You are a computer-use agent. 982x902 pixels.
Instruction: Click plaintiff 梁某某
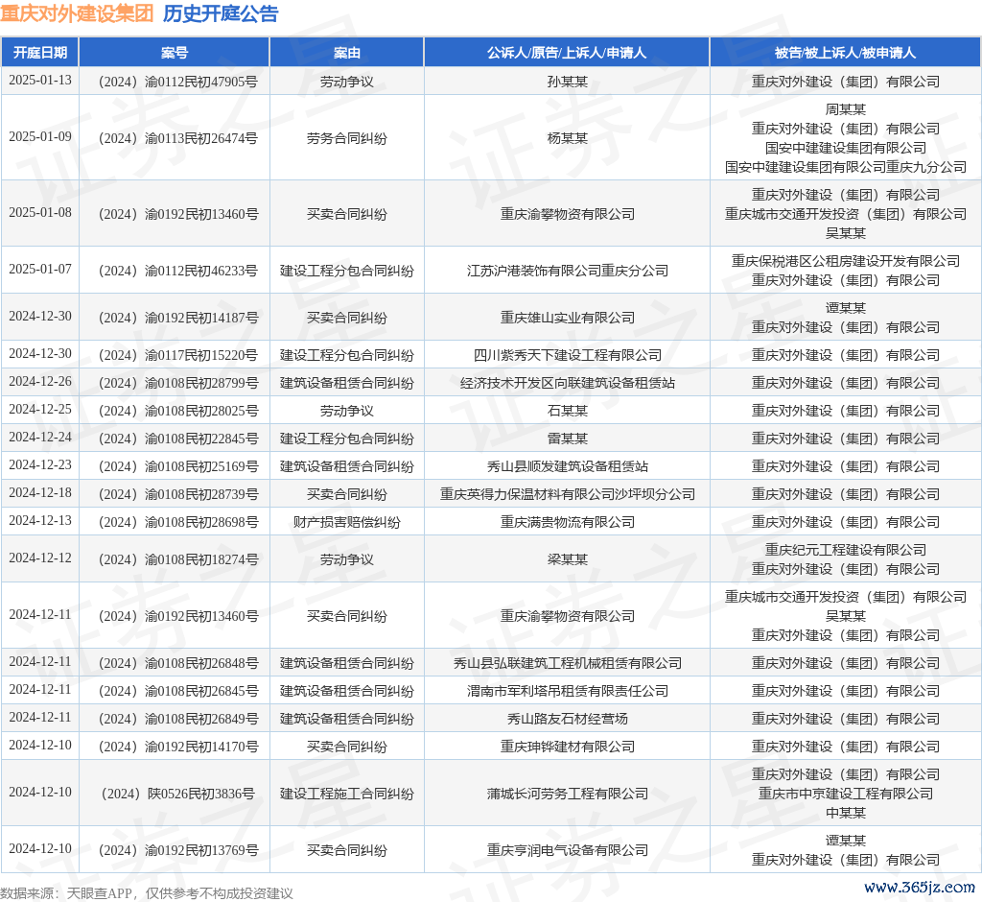568,559
